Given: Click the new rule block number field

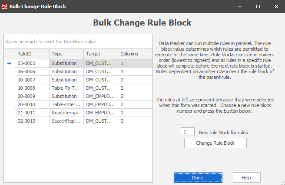Looking at the screenshot, I should (188, 132).
